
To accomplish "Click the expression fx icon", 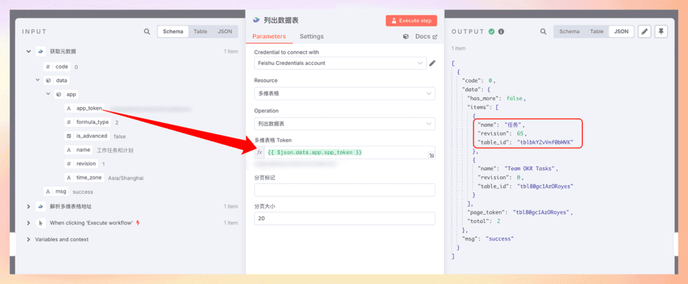I will pyautogui.click(x=259, y=152).
